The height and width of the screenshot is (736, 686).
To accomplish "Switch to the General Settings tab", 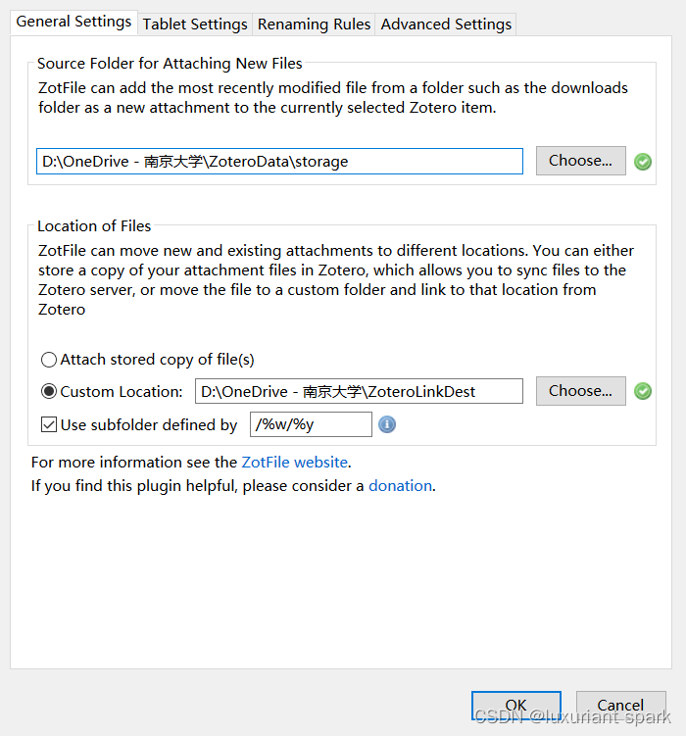I will (73, 22).
